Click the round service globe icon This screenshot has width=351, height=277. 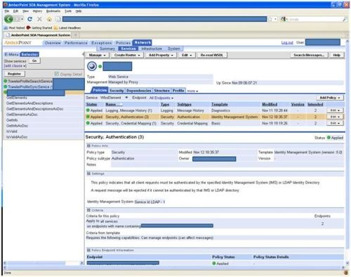[x=92, y=66]
